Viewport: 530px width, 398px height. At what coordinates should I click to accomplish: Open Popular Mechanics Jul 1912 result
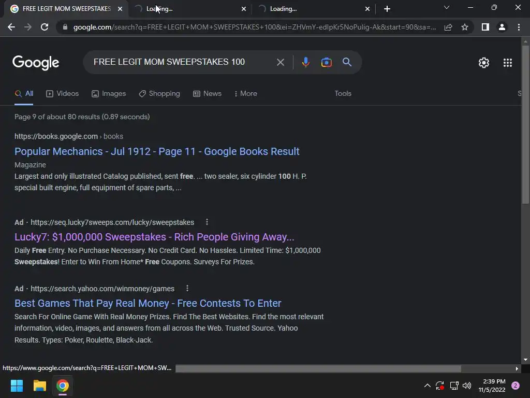[157, 151]
